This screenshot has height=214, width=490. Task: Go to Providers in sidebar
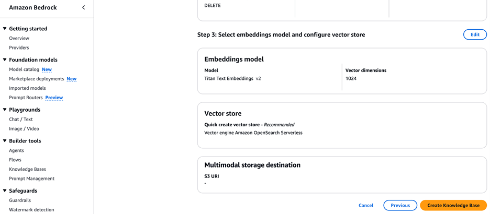pos(19,47)
